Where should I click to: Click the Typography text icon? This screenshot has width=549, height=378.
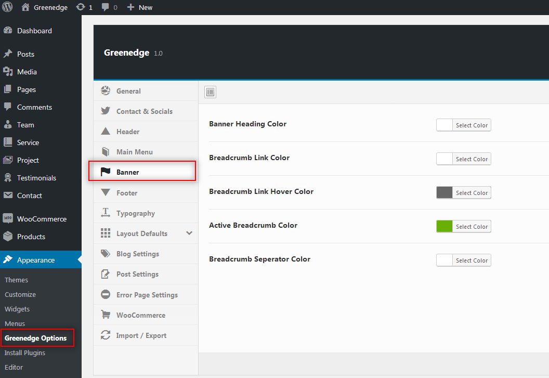(106, 213)
